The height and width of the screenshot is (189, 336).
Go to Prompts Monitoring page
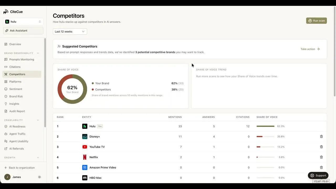pos(22,59)
